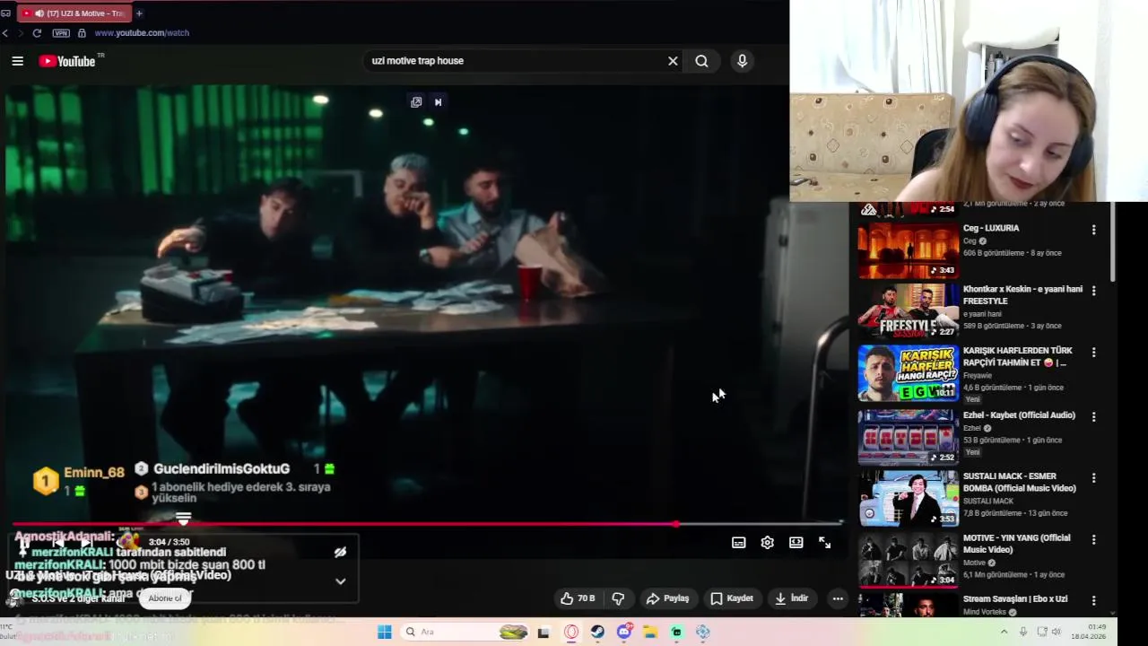Seek on the red video progress bar

point(427,524)
